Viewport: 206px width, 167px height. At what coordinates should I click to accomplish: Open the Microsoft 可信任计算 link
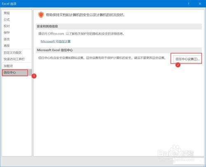click(x=56, y=41)
